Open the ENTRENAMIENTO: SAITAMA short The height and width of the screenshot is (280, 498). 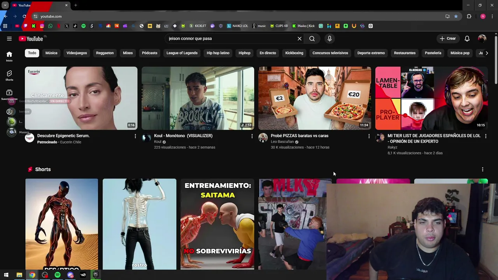pos(217,224)
